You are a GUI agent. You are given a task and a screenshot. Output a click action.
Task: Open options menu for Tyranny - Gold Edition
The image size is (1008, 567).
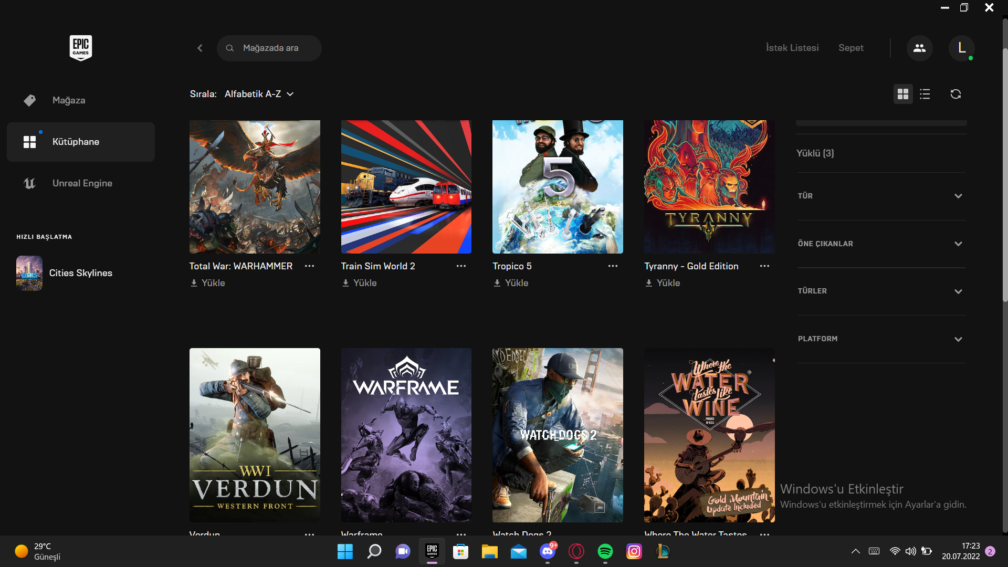pos(764,266)
